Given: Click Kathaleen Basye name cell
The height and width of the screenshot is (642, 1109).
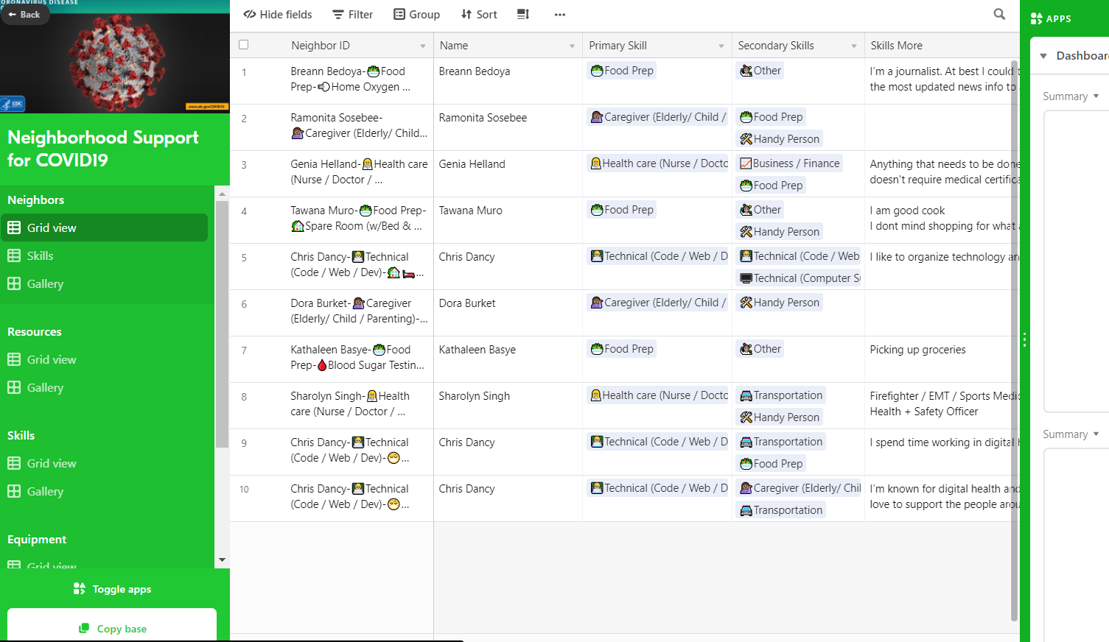Looking at the screenshot, I should tap(508, 359).
